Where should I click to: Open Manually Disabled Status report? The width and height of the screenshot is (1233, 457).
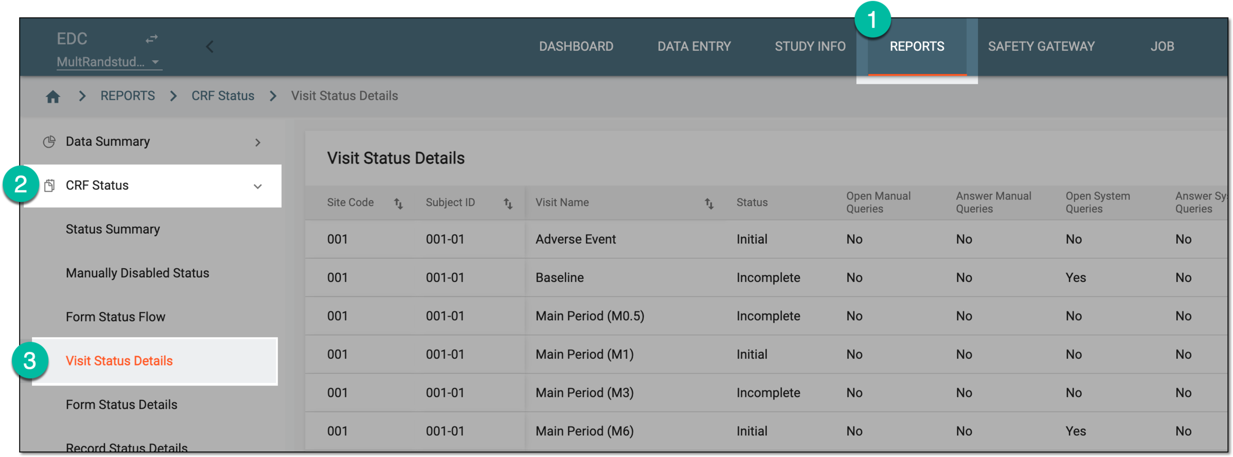point(138,273)
